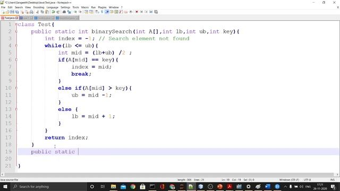The height and width of the screenshot is (191, 340).
Task: Click the Copy toolbar icon
Action: point(42,12)
